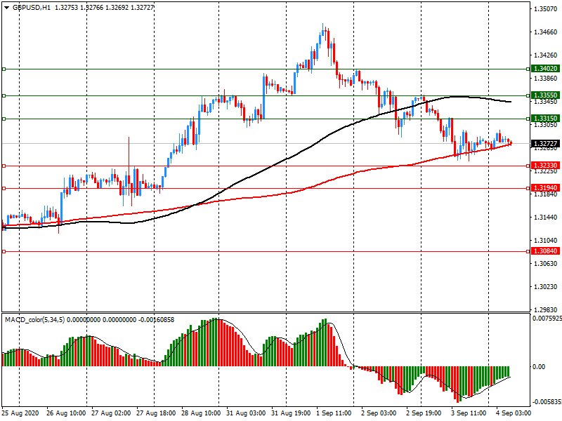Screen dimensions: 562x421
Task: Select the green 1.33150 price level tag
Action: [x=545, y=118]
